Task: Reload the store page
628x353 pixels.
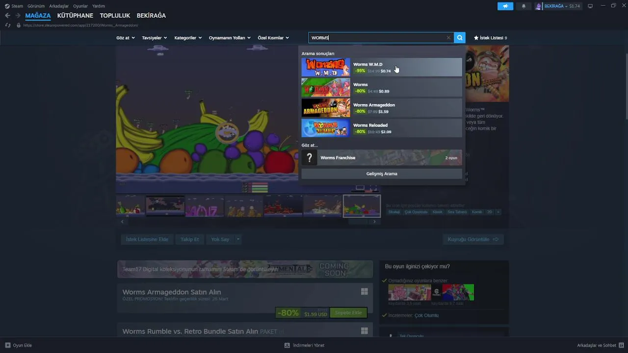Action: tap(7, 25)
